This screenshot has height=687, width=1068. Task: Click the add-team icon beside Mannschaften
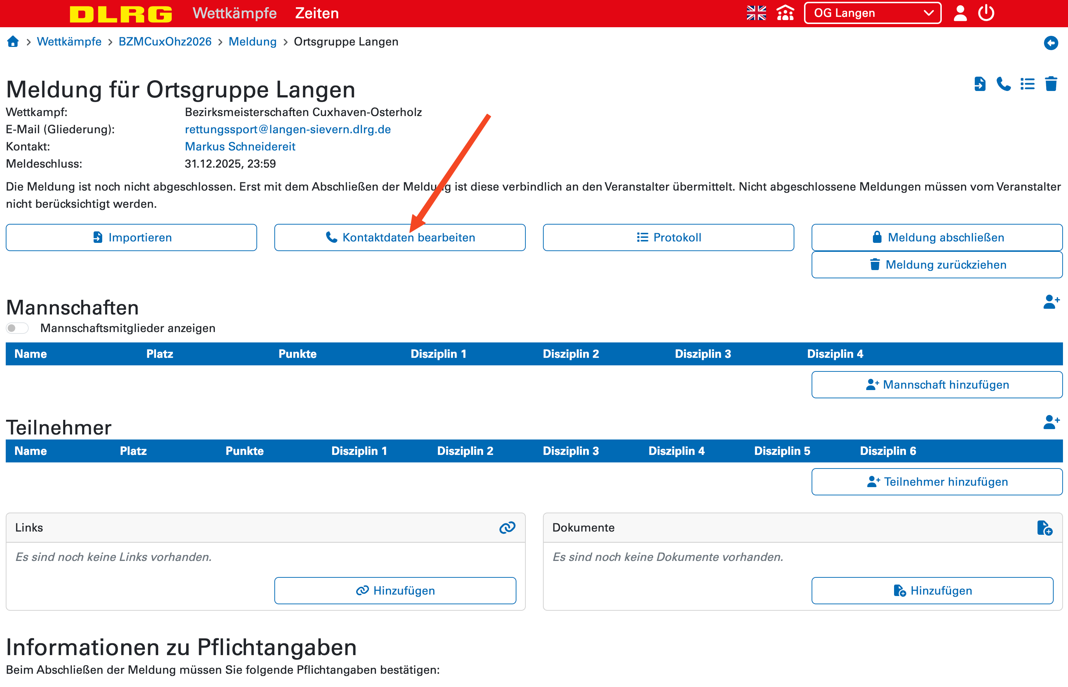1051,302
